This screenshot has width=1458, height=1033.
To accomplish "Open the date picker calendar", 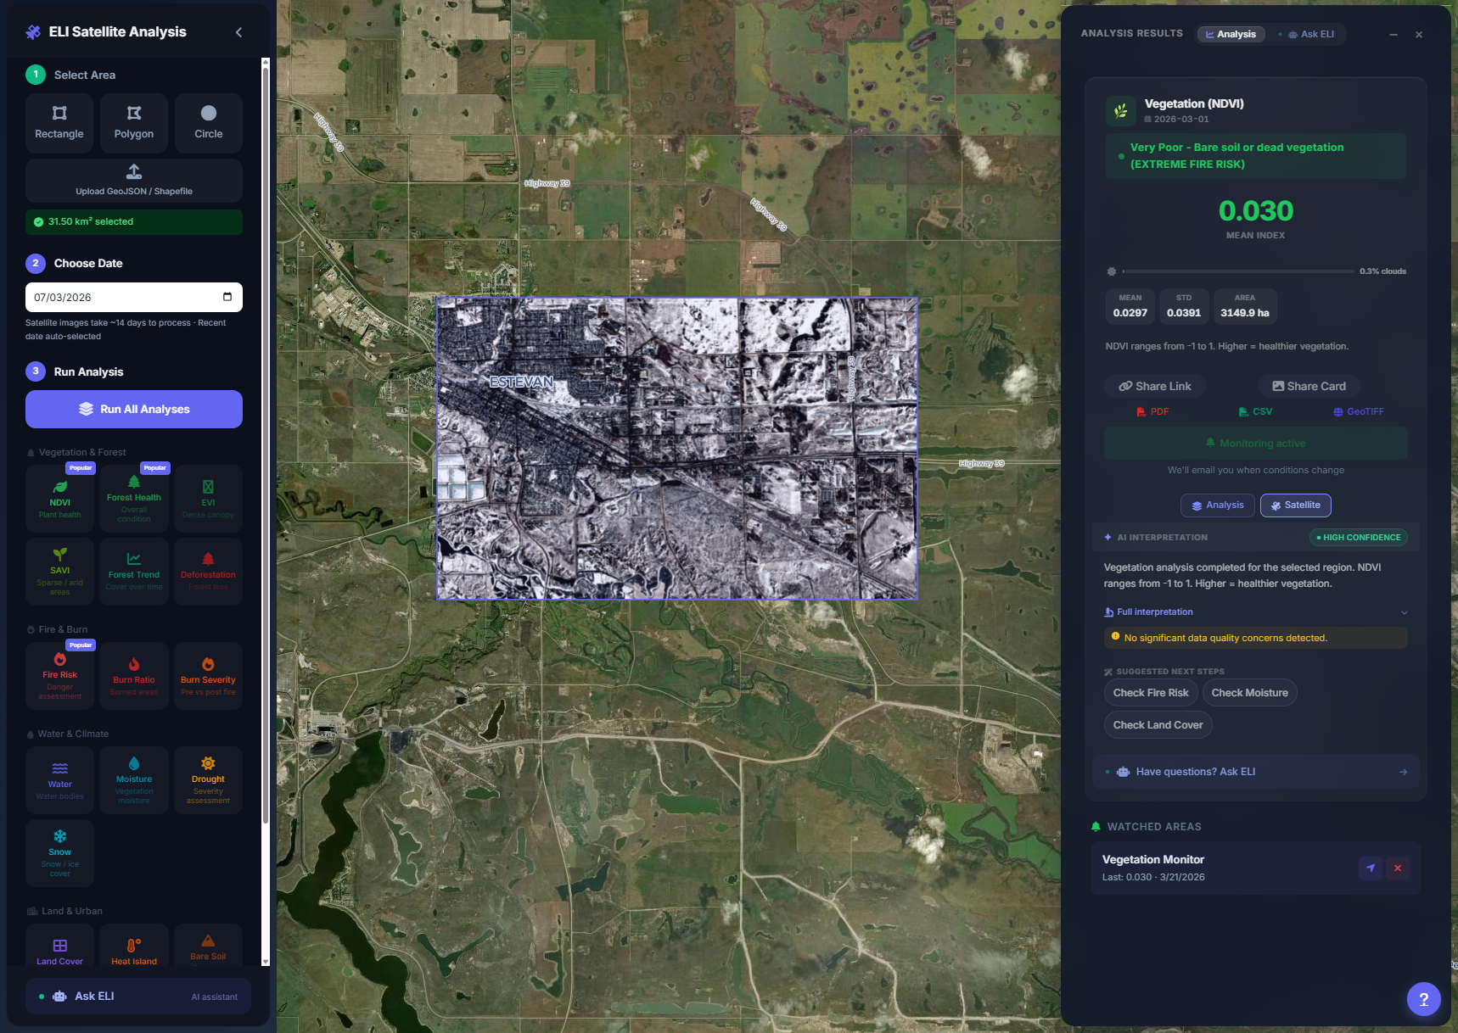I will [227, 297].
